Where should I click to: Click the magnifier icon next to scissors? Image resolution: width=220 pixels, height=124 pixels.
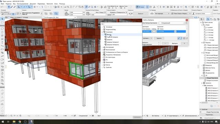click(x=68, y=7)
